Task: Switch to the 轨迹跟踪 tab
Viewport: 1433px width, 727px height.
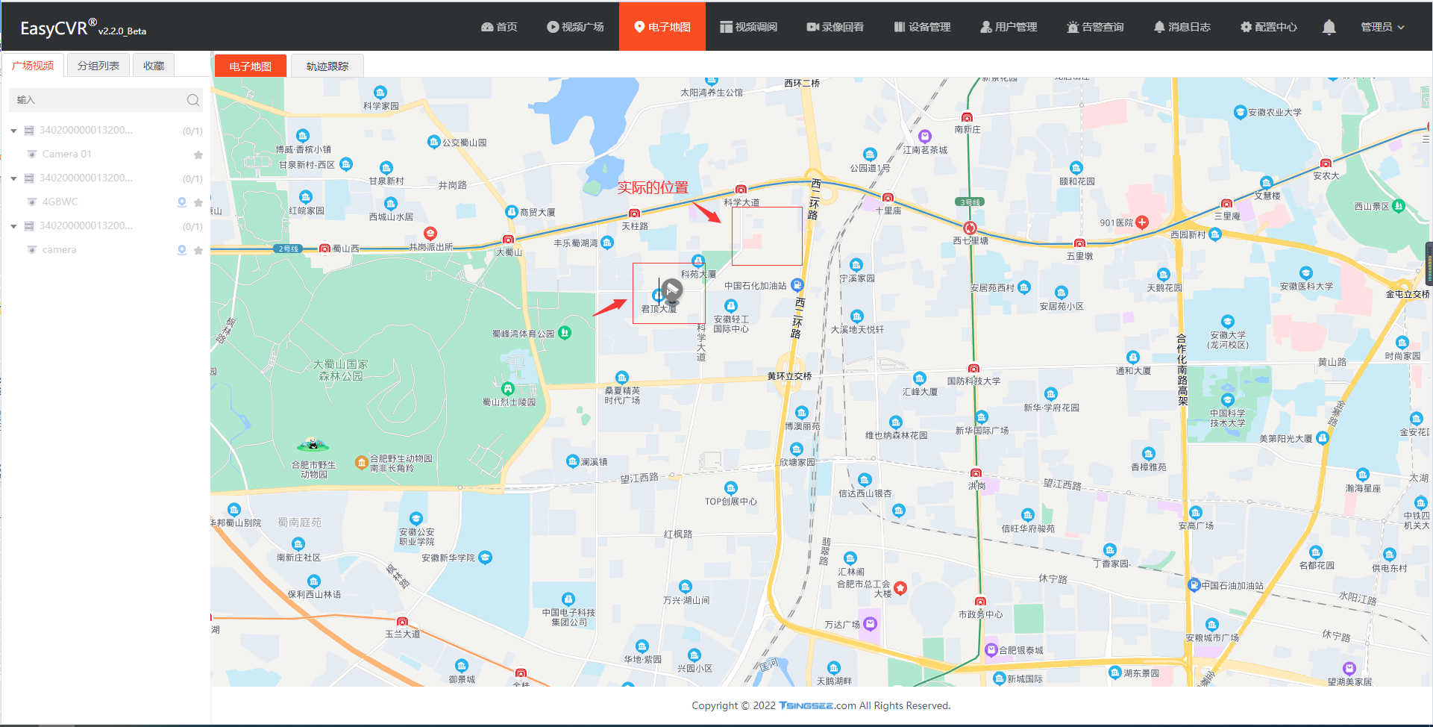Action: click(327, 66)
